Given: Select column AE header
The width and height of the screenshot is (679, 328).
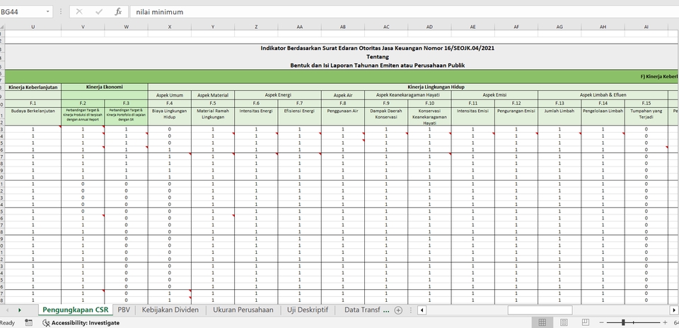Looking at the screenshot, I should (x=472, y=27).
